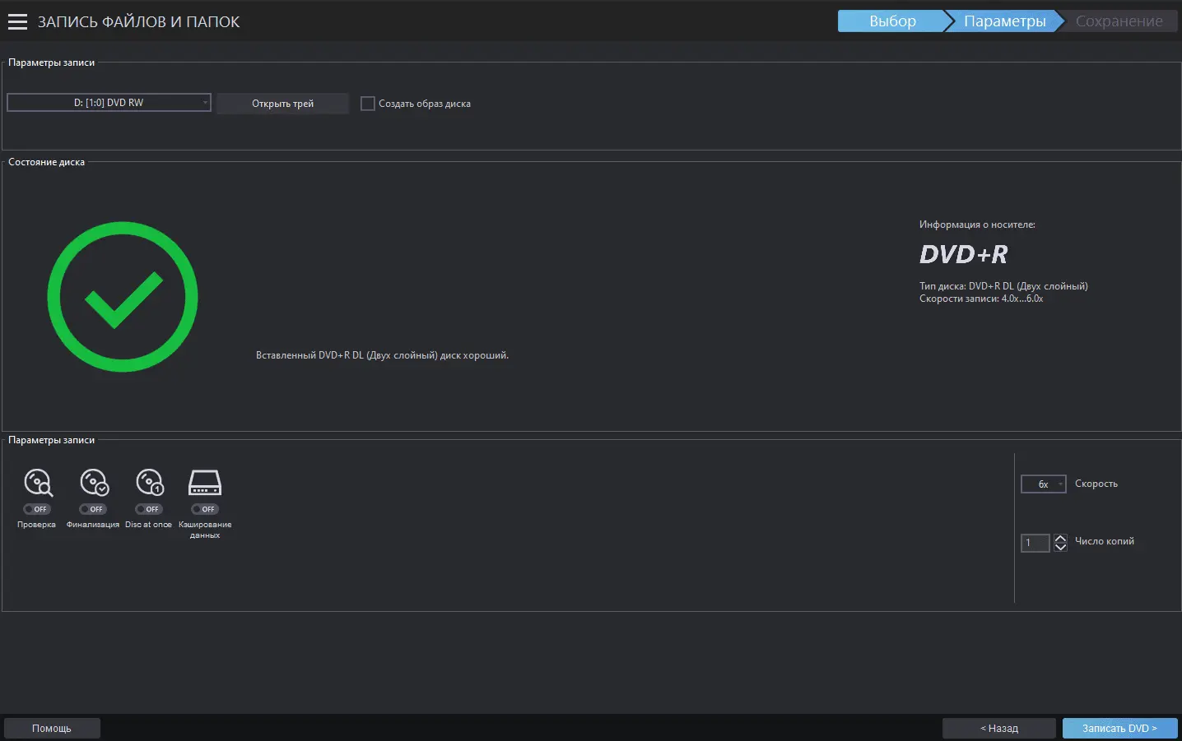Toggle the Проверка OFF switch
1182x741 pixels.
pos(37,509)
